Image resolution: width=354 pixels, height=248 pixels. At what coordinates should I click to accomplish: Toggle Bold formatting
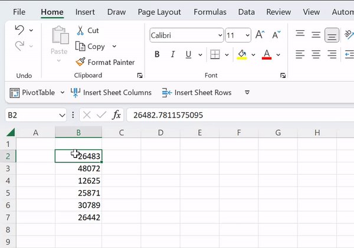[x=157, y=54]
